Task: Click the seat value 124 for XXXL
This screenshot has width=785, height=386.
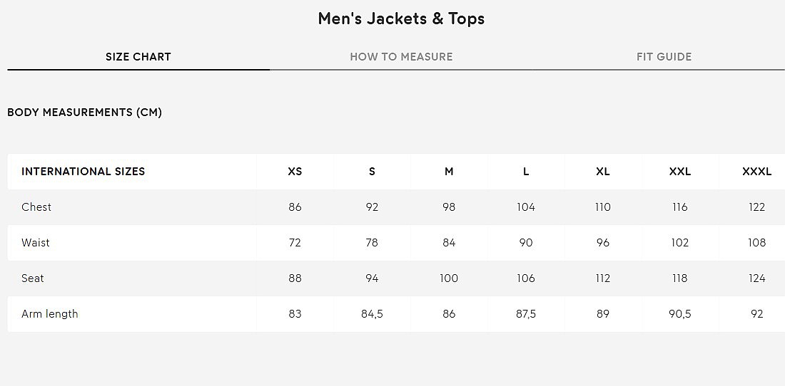Action: point(757,278)
